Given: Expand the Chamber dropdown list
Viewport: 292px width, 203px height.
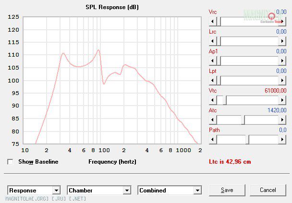Looking at the screenshot, I should [x=127, y=191].
